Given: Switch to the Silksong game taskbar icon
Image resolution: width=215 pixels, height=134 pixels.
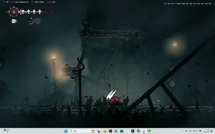Looking at the screenshot, I should [144, 131].
